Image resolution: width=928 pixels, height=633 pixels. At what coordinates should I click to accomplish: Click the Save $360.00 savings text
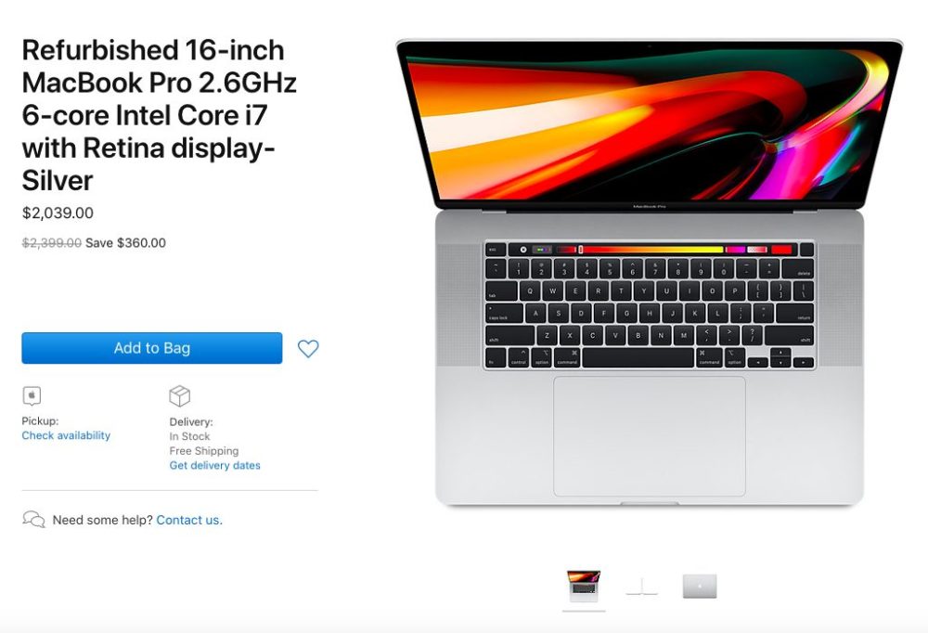coord(125,243)
